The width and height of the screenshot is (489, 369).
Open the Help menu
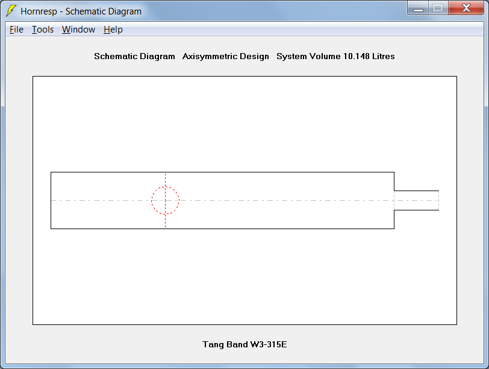click(x=113, y=30)
